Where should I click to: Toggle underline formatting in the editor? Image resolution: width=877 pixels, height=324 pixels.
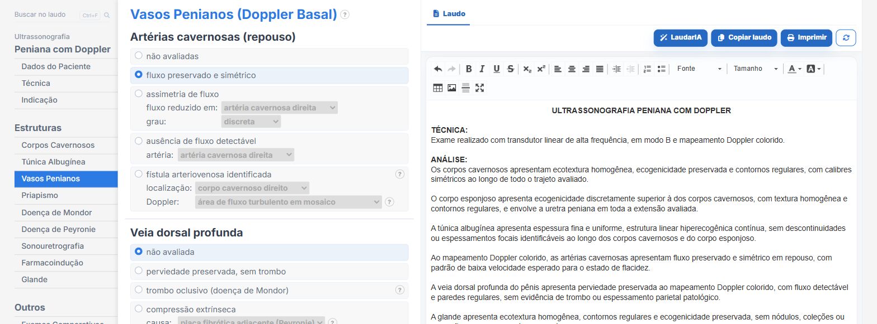pos(496,69)
